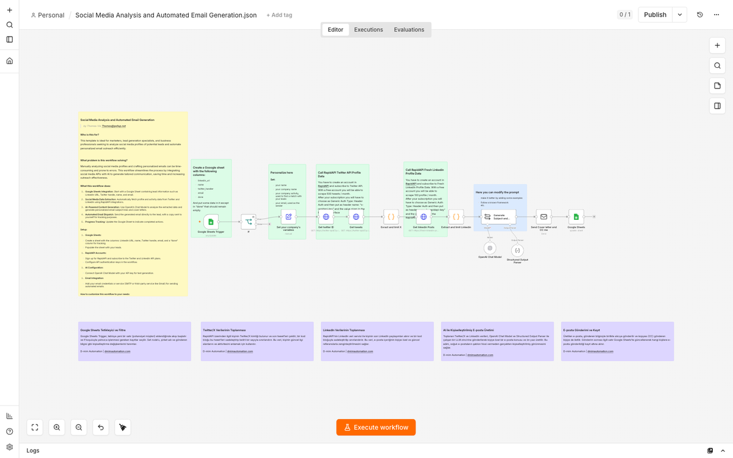Switch to the Editor tab

(x=335, y=29)
